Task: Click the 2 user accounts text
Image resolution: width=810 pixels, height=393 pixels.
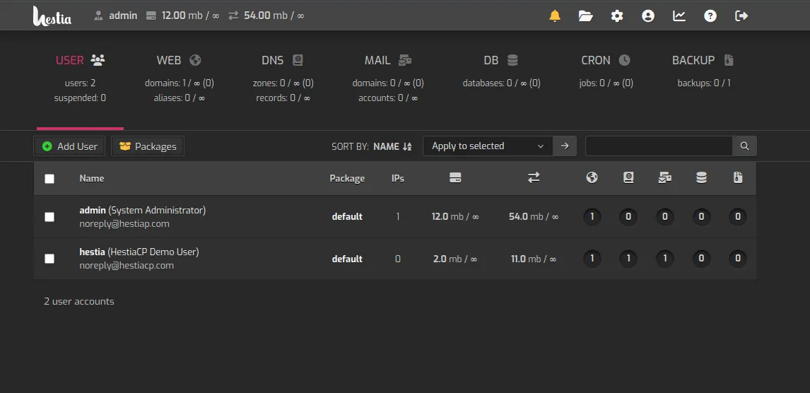Action: (x=79, y=302)
